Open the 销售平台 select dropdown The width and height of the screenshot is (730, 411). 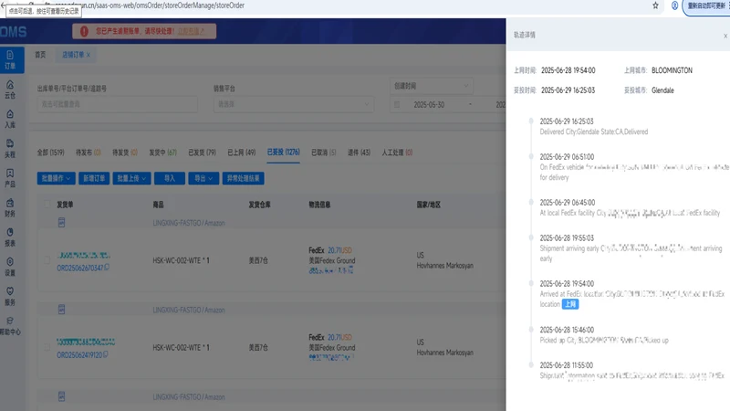click(294, 104)
